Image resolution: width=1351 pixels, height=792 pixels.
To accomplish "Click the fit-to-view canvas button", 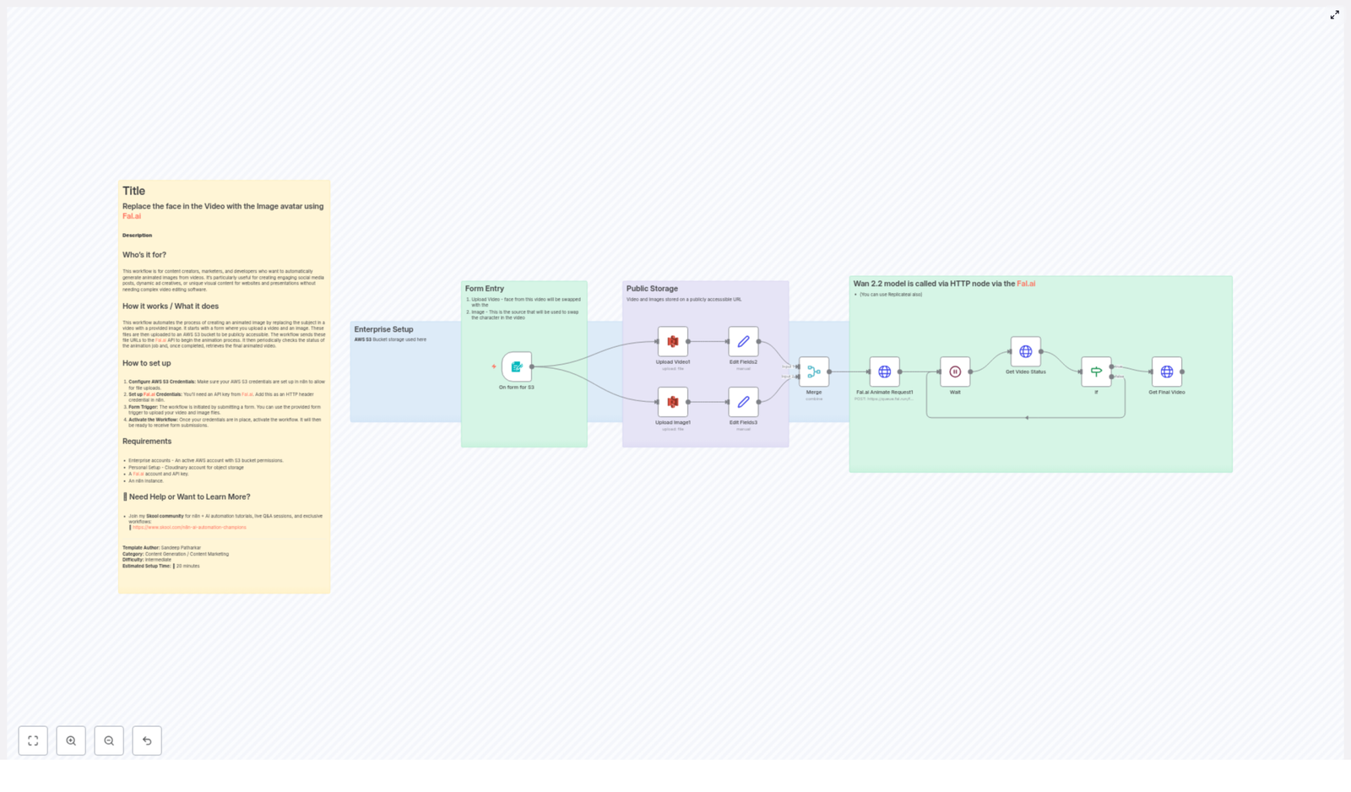I will click(33, 740).
